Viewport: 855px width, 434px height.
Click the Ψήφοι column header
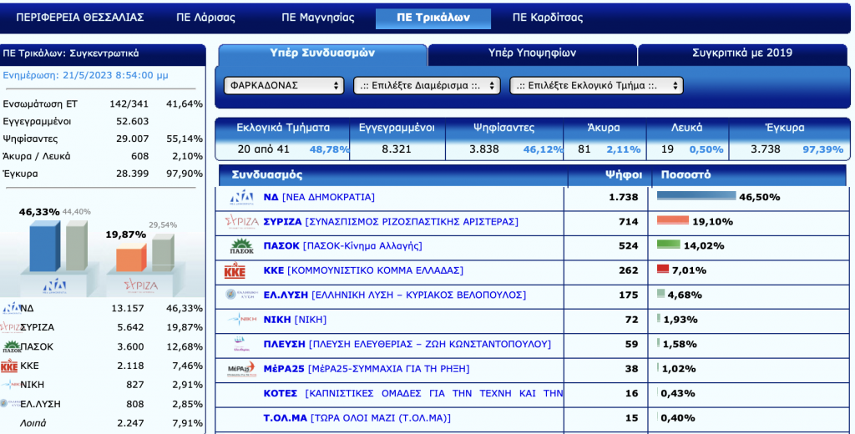pos(623,175)
